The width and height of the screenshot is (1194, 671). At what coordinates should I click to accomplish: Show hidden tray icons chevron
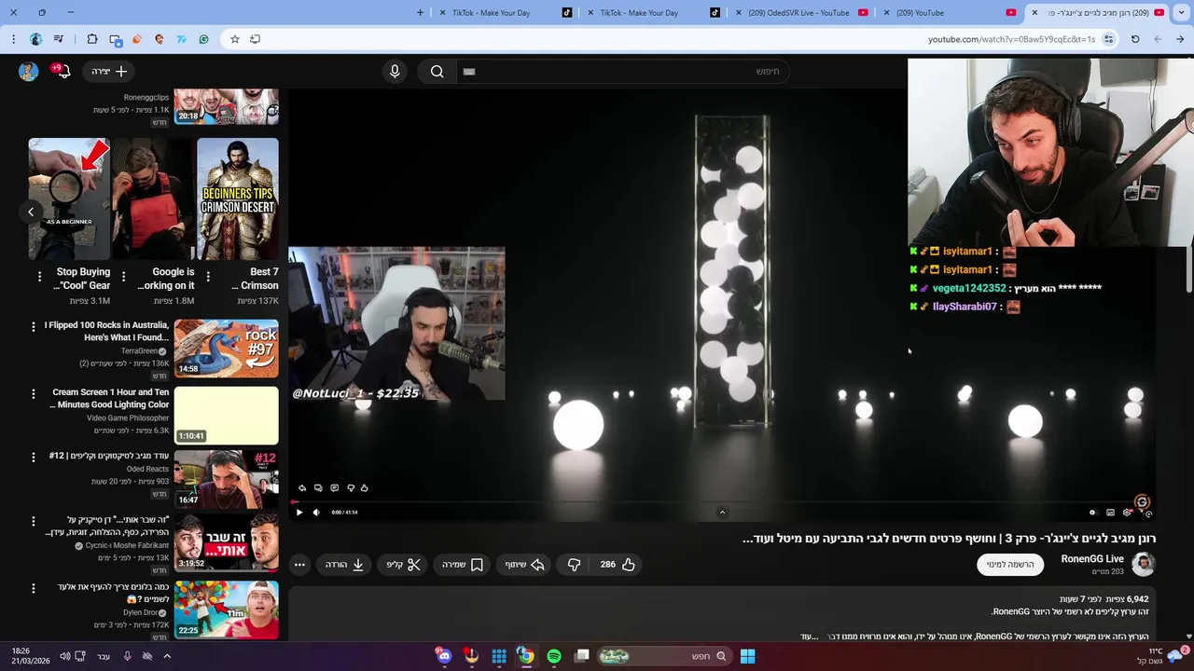point(167,656)
